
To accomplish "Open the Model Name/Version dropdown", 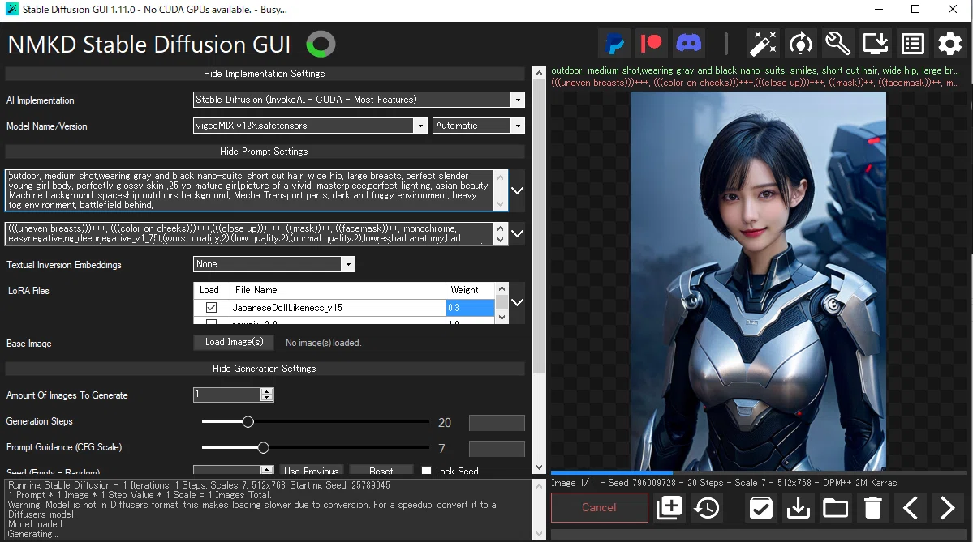I will tap(420, 126).
